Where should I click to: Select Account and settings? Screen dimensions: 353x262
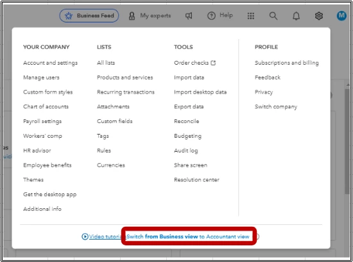tap(50, 63)
